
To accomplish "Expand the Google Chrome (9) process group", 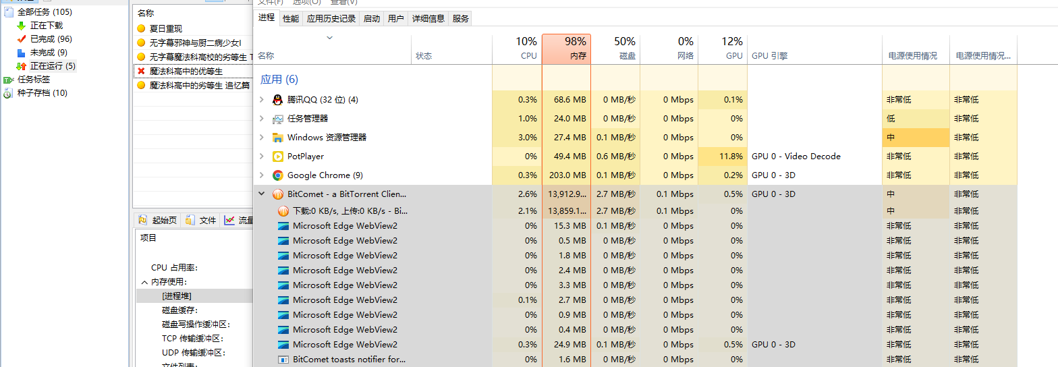I will pyautogui.click(x=262, y=175).
